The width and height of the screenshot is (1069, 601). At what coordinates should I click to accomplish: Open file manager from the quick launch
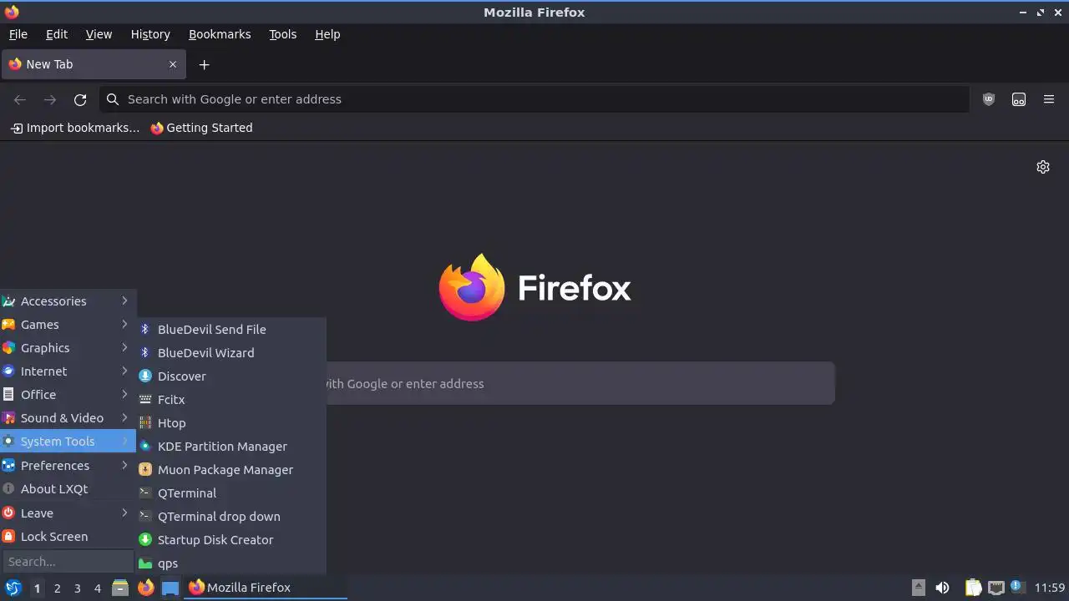tap(120, 588)
